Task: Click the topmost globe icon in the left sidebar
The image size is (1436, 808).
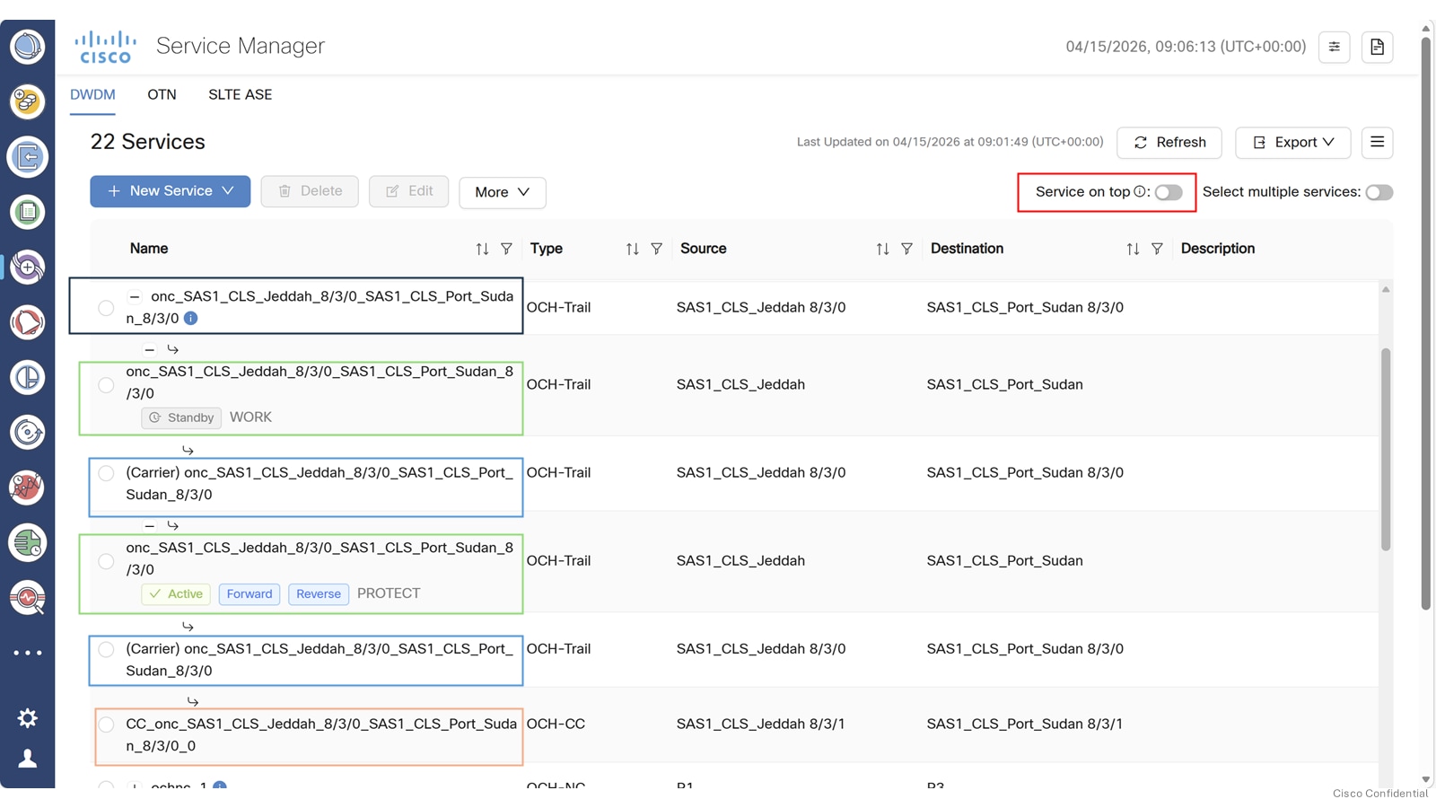Action: point(28,47)
